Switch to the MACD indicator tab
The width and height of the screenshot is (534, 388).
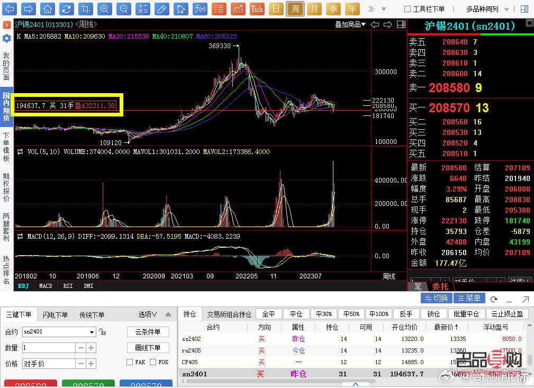tap(46, 286)
